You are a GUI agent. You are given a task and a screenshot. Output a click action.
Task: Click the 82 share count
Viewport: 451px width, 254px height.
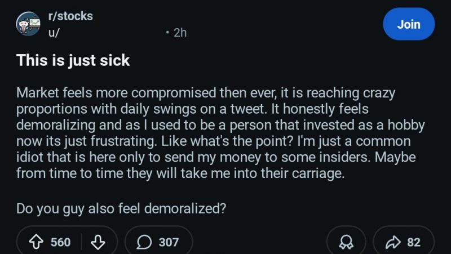tap(414, 242)
